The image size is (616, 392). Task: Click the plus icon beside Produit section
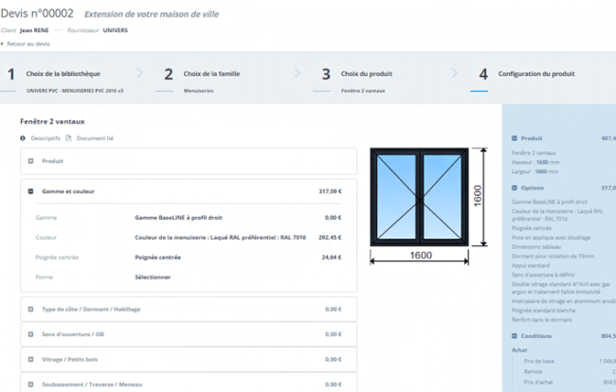click(x=31, y=161)
